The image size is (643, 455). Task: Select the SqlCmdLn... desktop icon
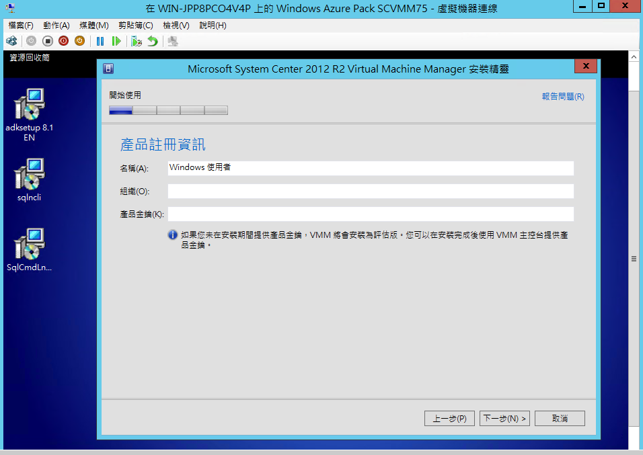click(x=29, y=249)
